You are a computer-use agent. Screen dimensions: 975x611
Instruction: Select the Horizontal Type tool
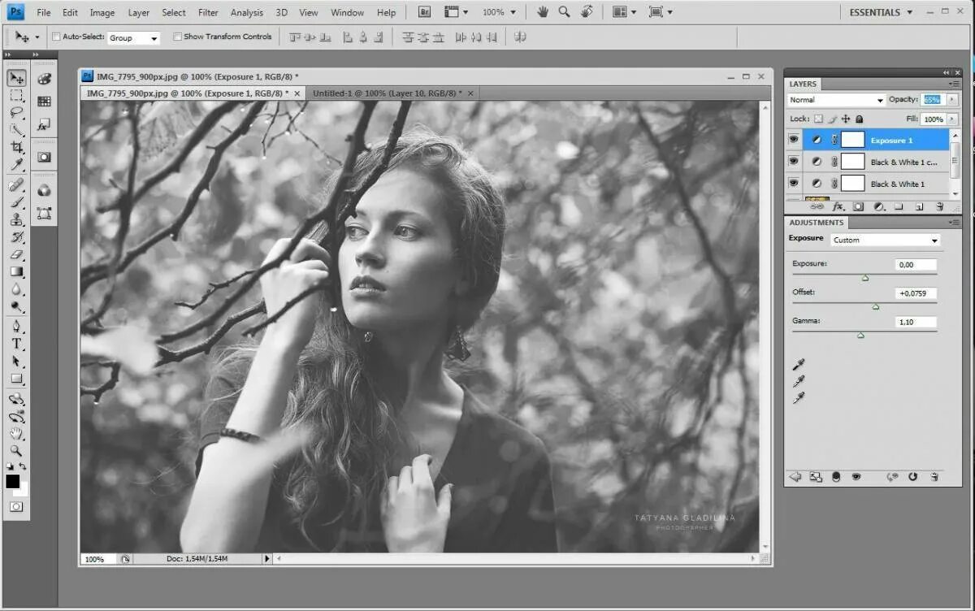[x=16, y=344]
